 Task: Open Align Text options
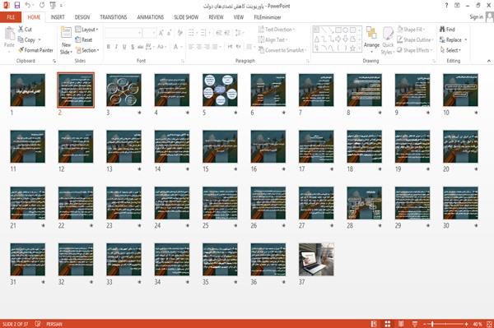(x=273, y=39)
